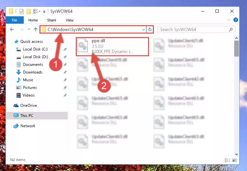Viewport: 247px width, 171px height.
Task: Open Downloads in the sidebar
Action: (33, 72)
